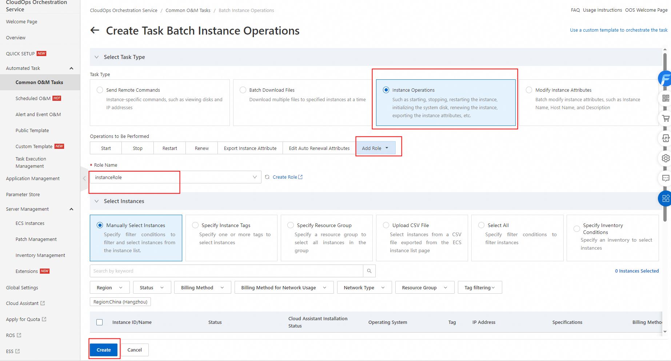Open the Add Role dropdown
Viewport: 671px width, 361px height.
(375, 148)
